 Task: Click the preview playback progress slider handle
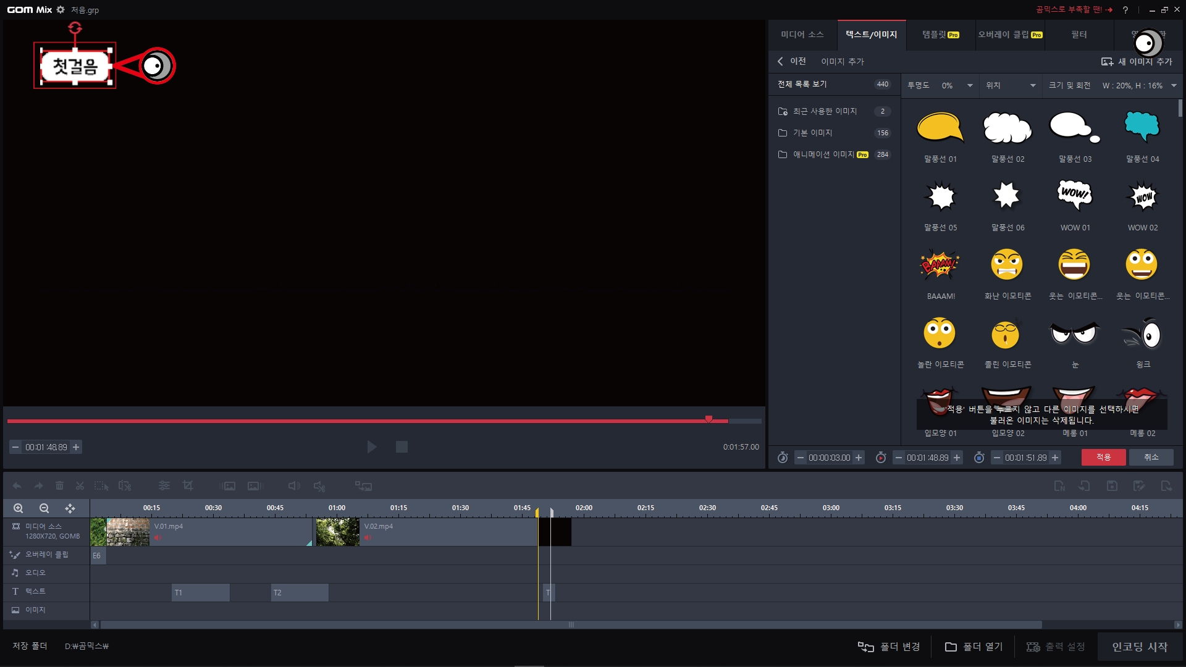click(709, 419)
